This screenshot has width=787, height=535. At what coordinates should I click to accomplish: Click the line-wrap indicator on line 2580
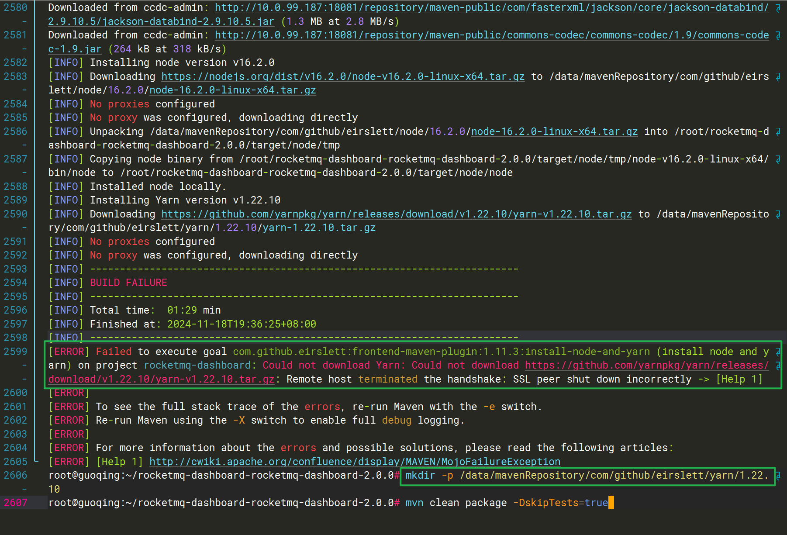pos(778,8)
